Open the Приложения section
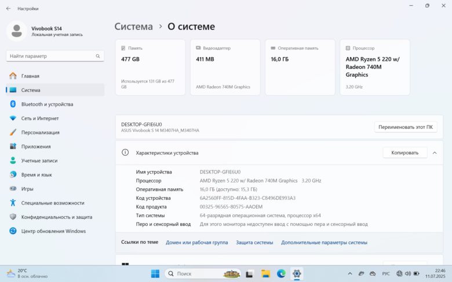This screenshot has height=282, width=452. [x=55, y=146]
